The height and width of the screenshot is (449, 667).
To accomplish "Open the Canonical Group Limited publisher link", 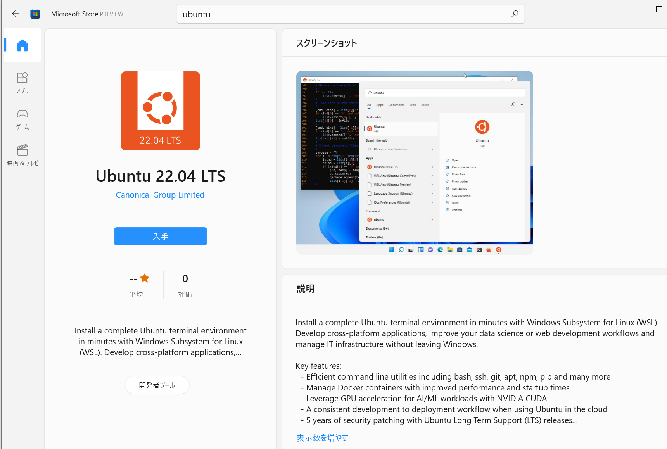I will [160, 195].
